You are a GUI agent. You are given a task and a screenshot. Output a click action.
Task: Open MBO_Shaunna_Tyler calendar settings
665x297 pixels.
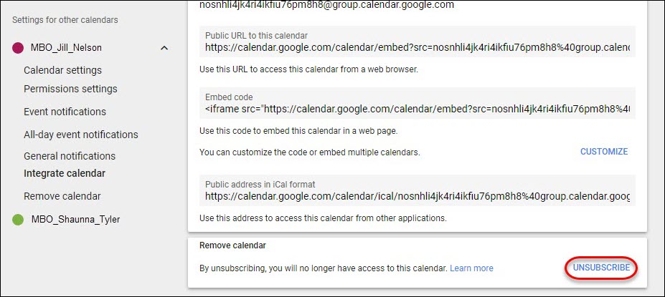coord(75,219)
